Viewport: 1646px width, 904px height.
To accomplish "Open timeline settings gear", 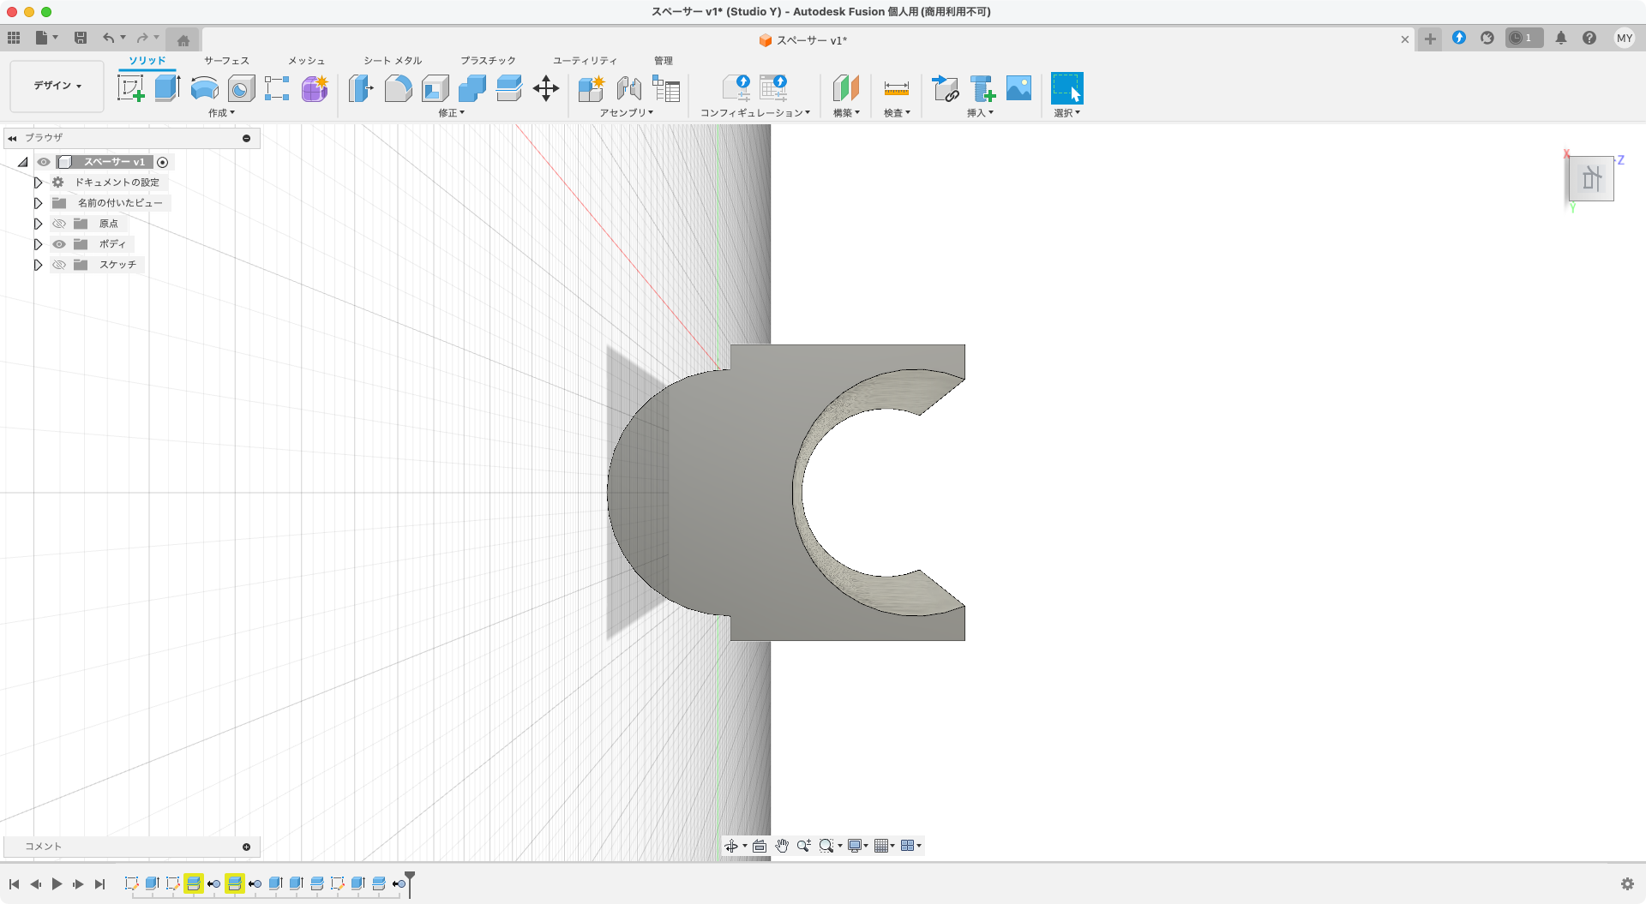I will tap(1627, 884).
